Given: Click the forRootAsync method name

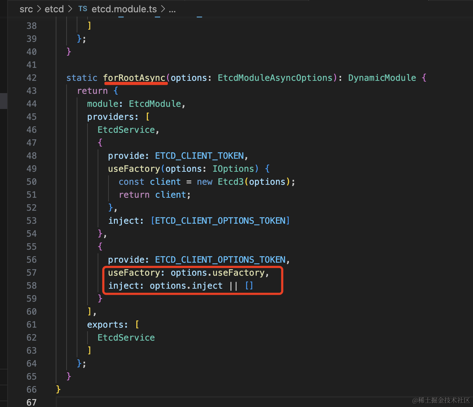Looking at the screenshot, I should [134, 78].
